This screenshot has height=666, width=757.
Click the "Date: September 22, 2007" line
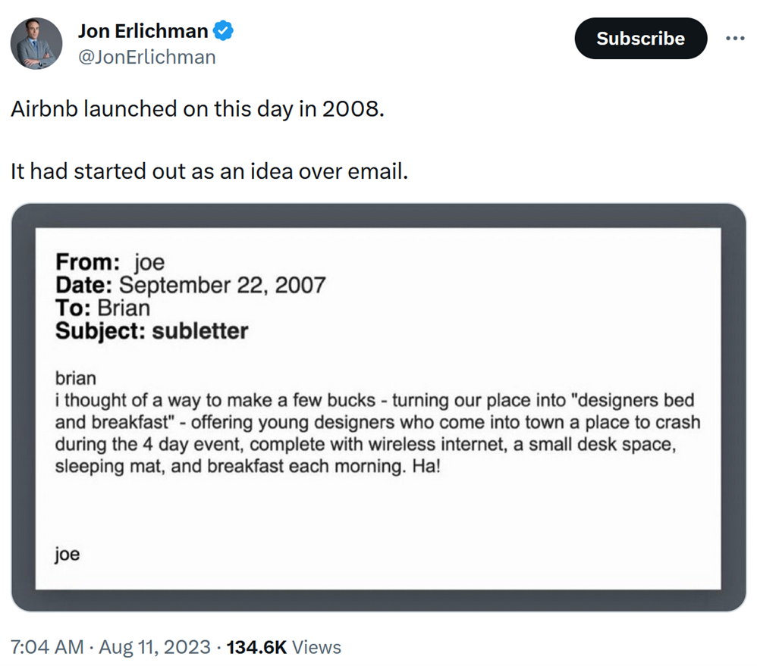[190, 286]
